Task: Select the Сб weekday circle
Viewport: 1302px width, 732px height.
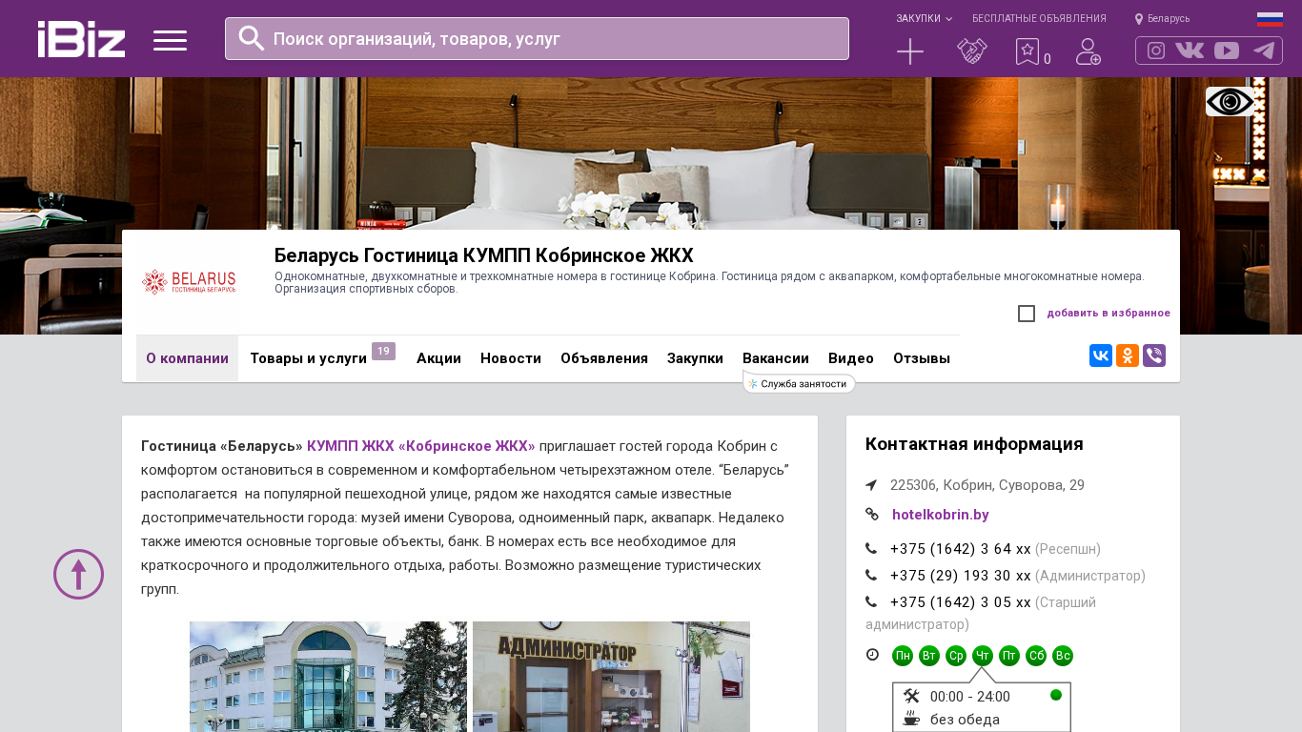Action: point(1036,656)
